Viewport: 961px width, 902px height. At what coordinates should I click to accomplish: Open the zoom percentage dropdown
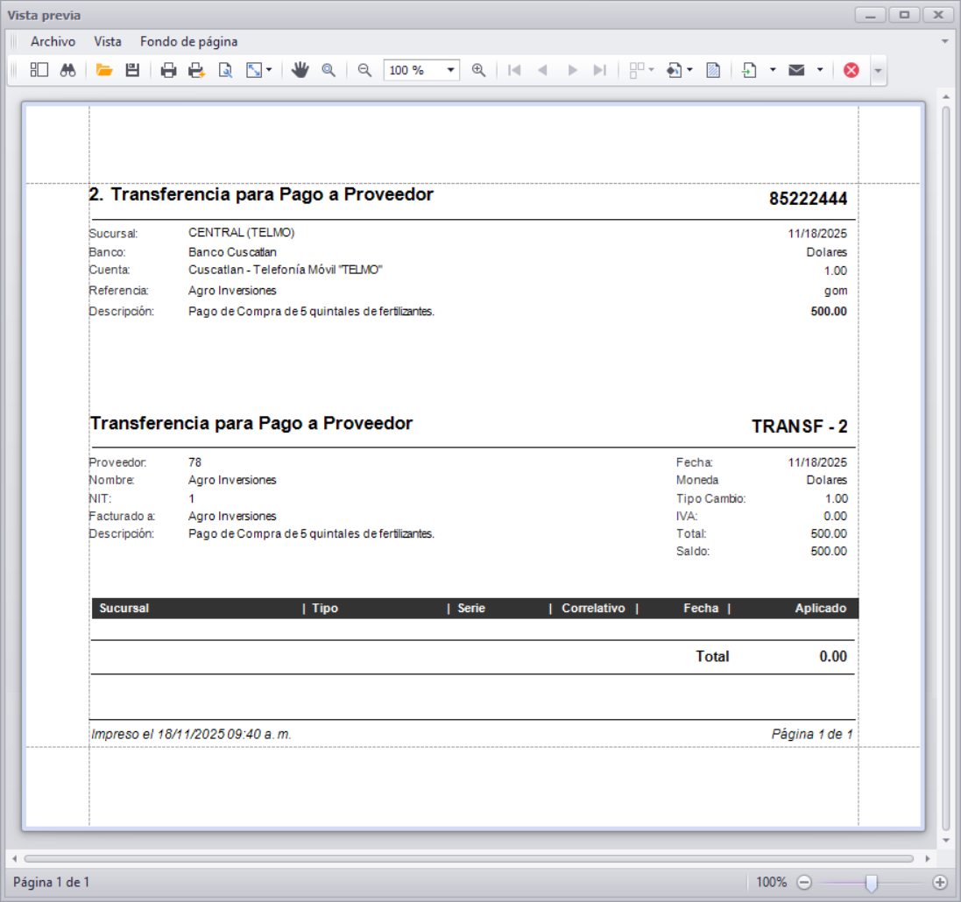point(449,70)
